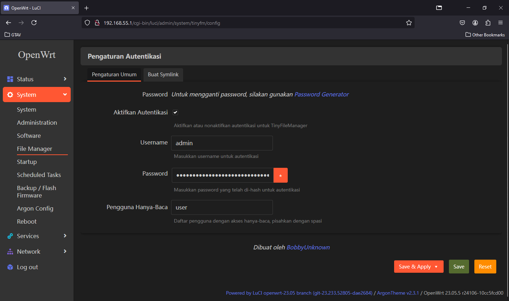Click the Network icon in sidebar
Viewport: 509px width, 301px height.
[10, 252]
